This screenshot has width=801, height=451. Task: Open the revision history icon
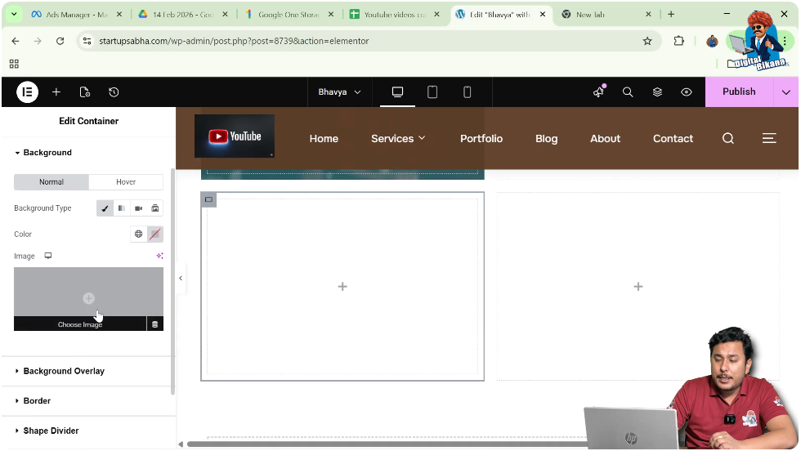tap(114, 92)
